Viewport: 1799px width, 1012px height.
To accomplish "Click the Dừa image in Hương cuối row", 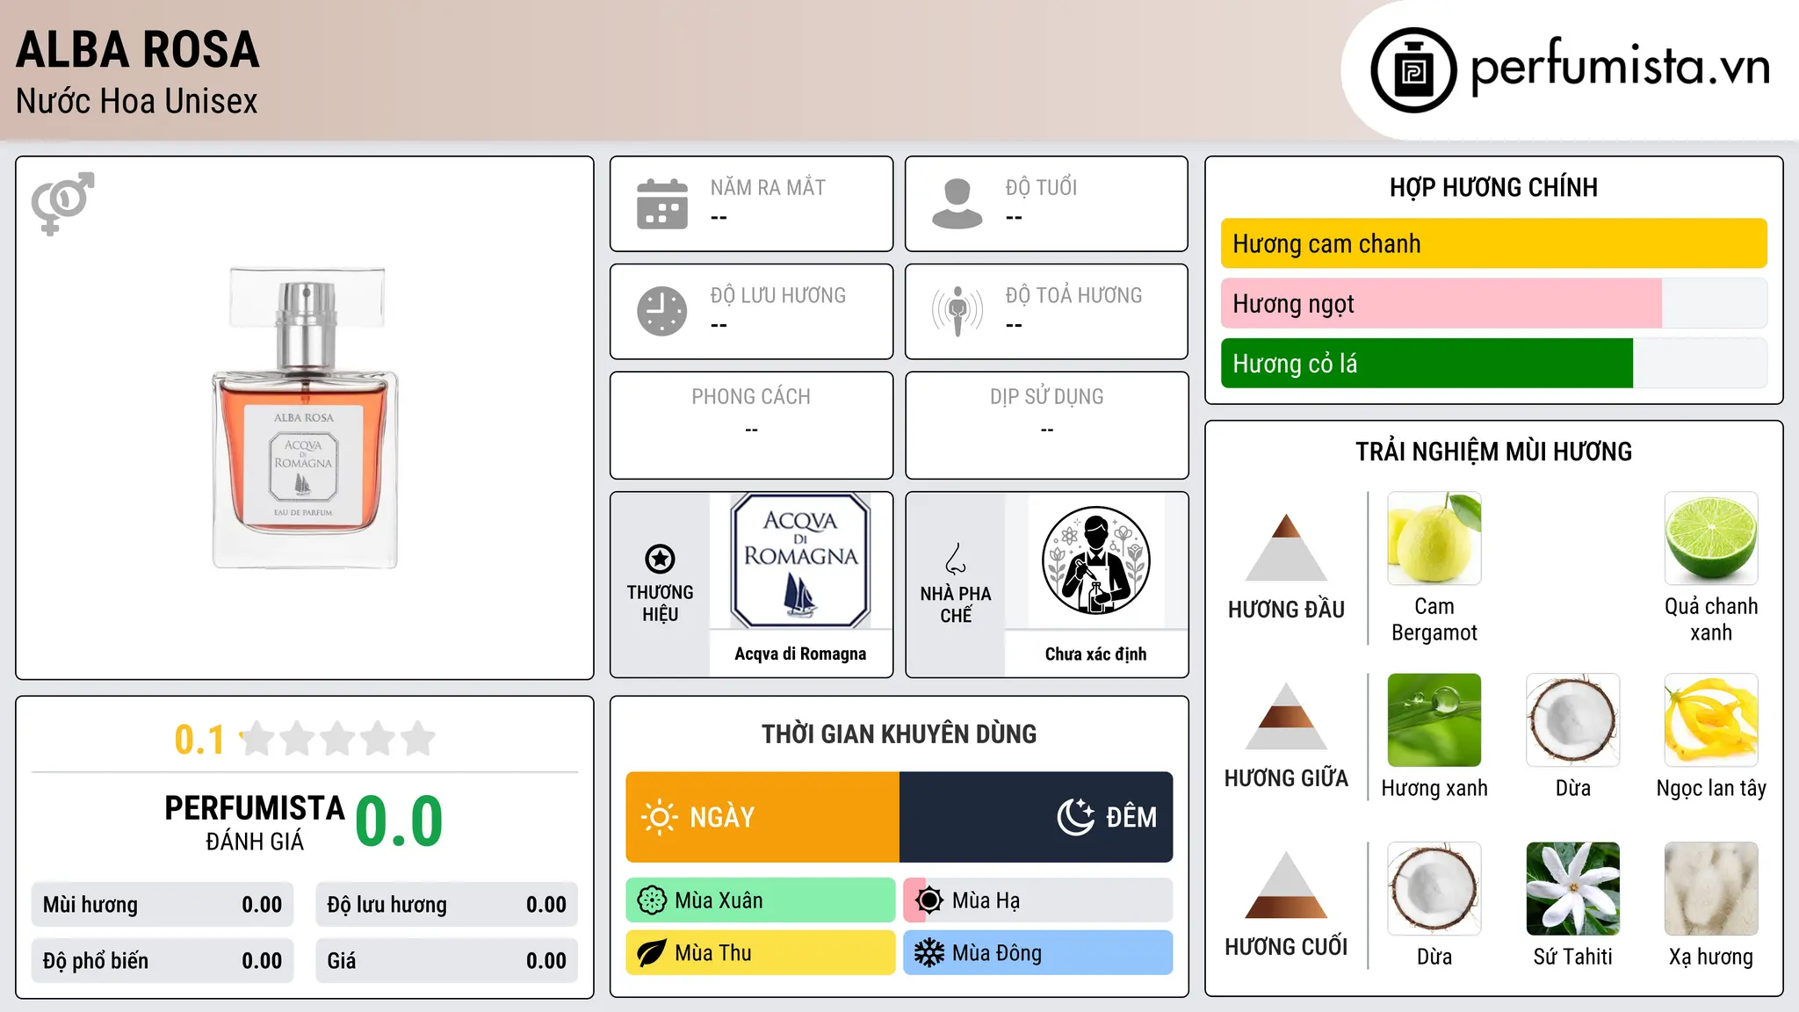I will tap(1434, 889).
